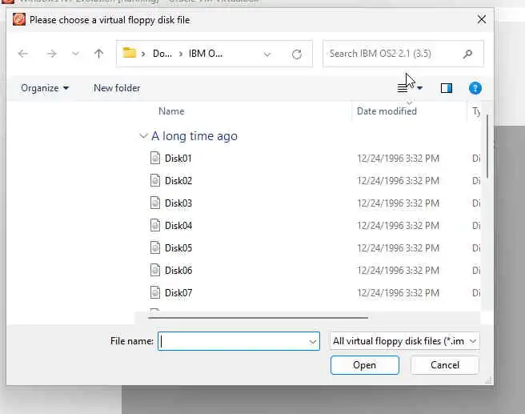Expand the address bar history dropdown

(x=267, y=54)
